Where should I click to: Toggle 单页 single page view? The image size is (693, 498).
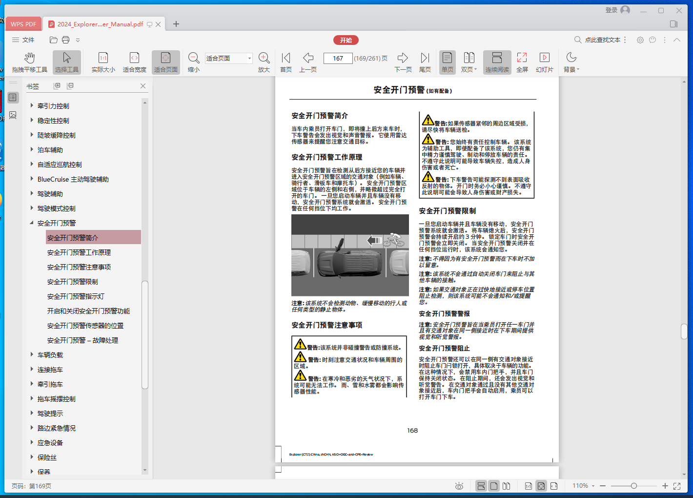[447, 62]
